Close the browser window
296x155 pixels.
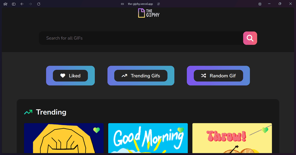coord(290,4)
